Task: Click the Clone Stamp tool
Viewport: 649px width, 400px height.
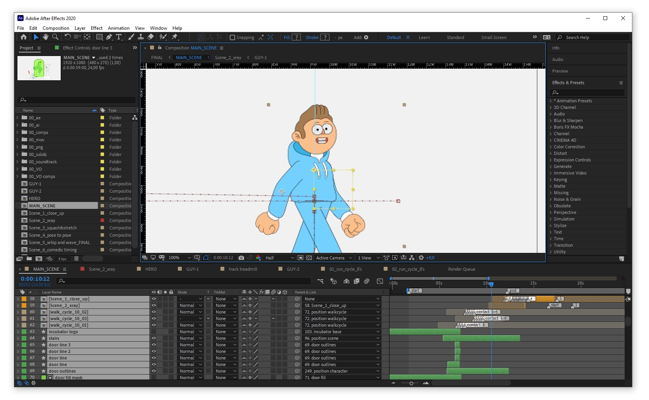Action: 140,37
